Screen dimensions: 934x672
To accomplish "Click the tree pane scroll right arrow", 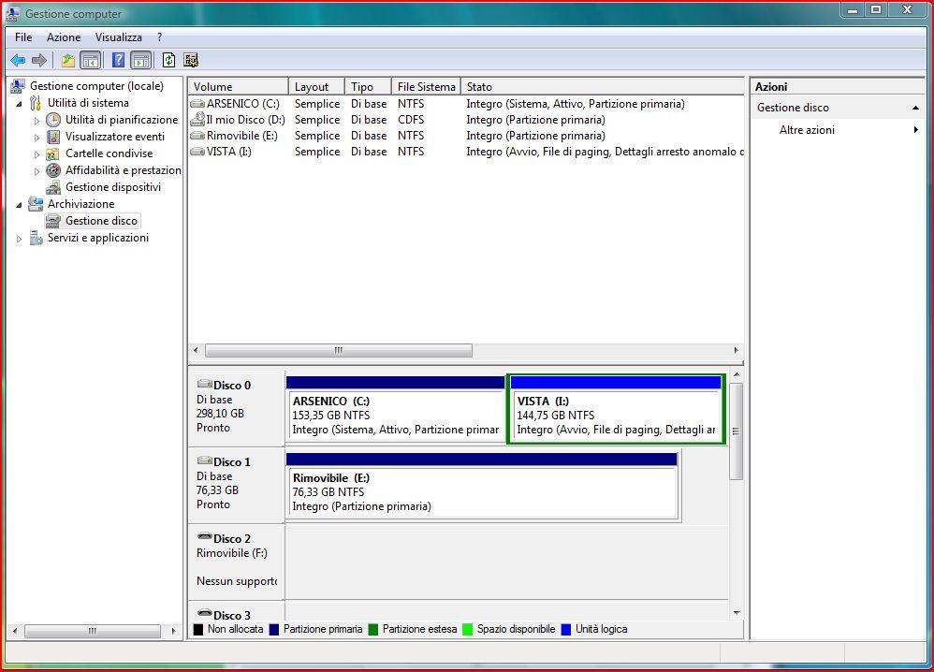I will click(173, 631).
